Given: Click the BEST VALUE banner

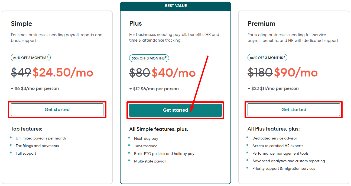Looking at the screenshot, I should pyautogui.click(x=176, y=6).
